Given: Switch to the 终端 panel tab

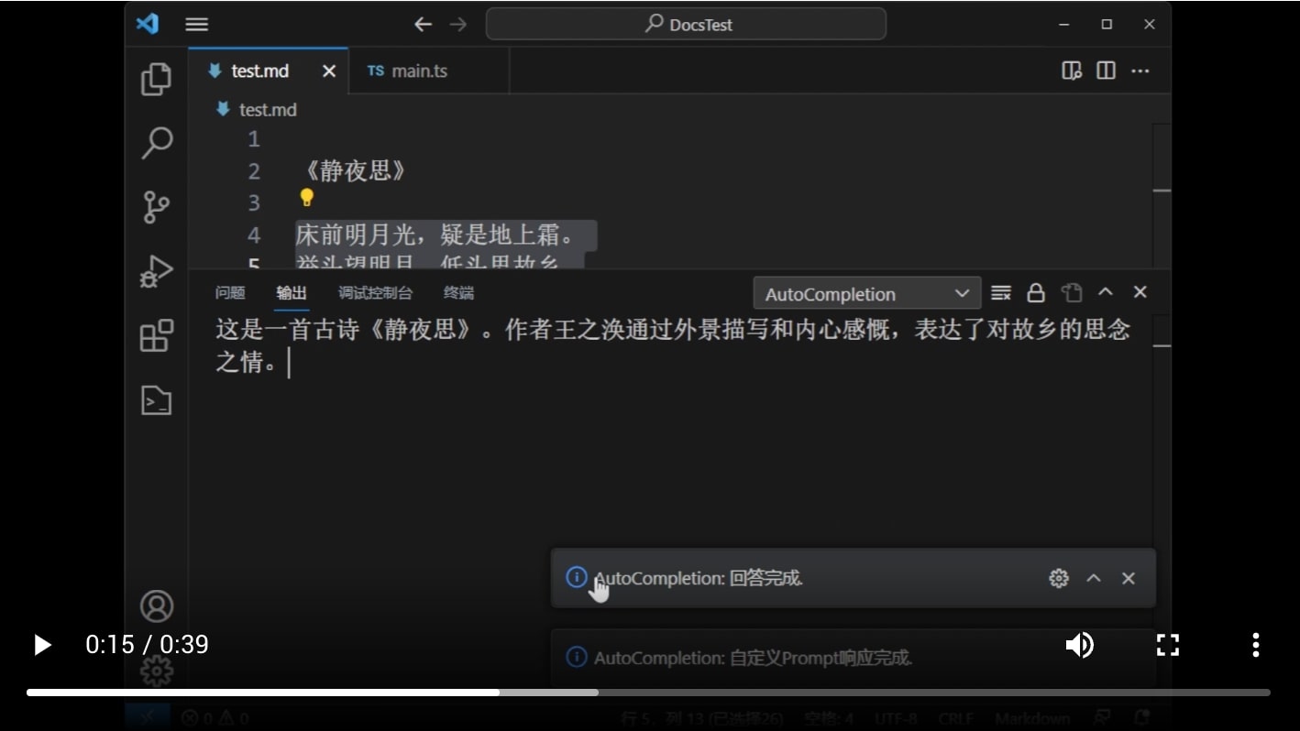Looking at the screenshot, I should 458,293.
